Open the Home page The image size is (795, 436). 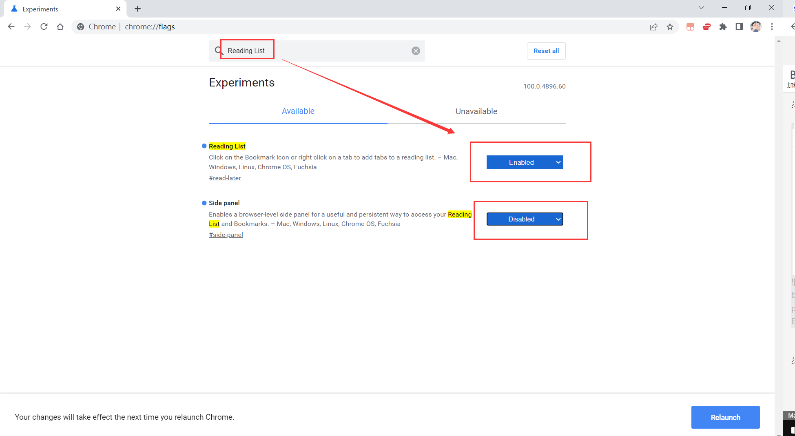coord(60,27)
